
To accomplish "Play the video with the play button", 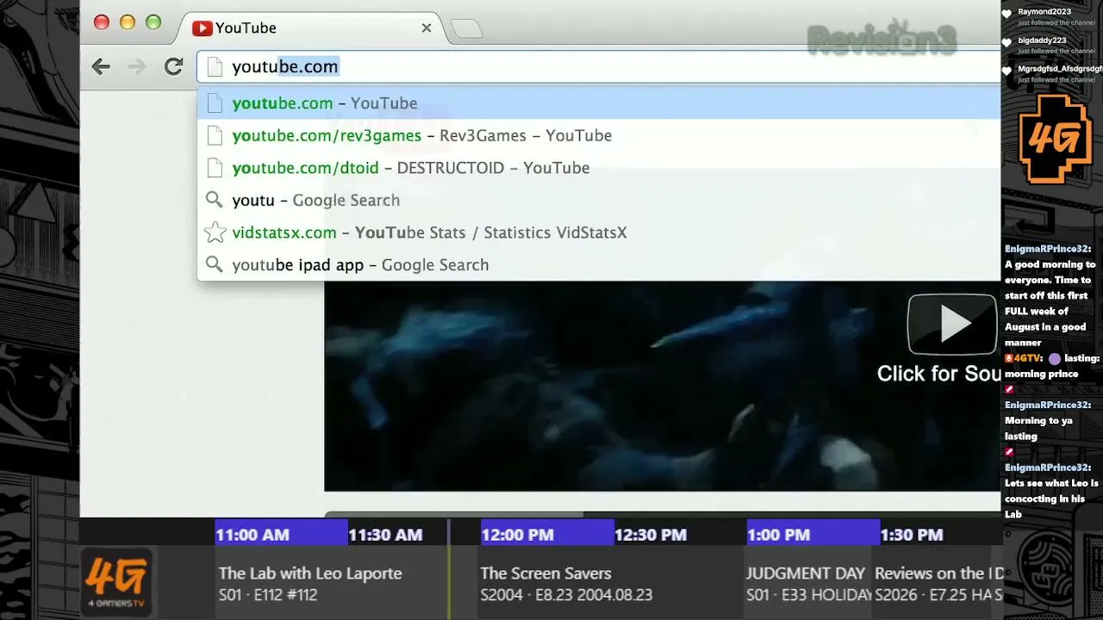I will tap(952, 324).
